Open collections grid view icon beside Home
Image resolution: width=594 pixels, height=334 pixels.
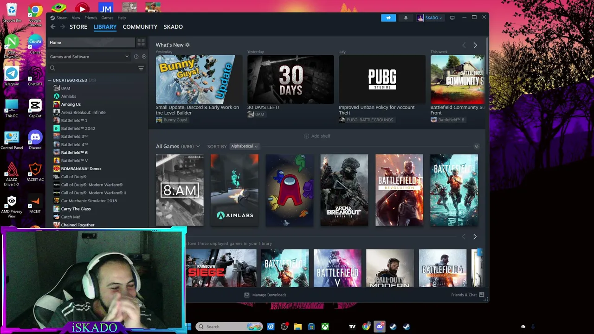tap(141, 42)
